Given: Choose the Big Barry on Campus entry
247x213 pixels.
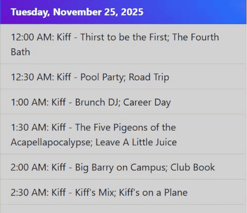Looking at the screenshot, I should [x=113, y=167].
